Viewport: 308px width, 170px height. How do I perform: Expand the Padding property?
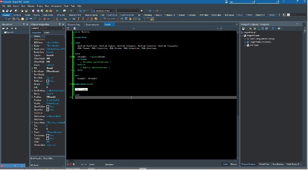click(x=32, y=97)
